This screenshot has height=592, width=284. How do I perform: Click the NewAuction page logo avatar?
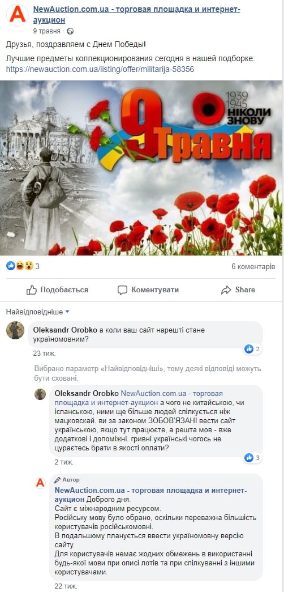(18, 15)
